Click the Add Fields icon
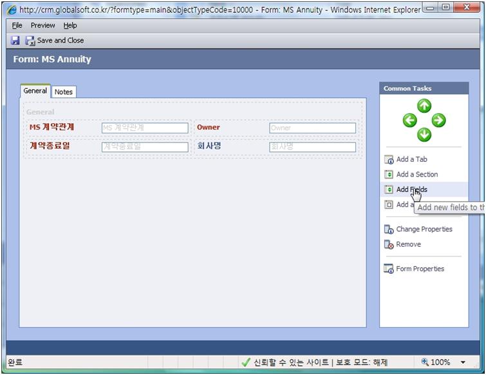Viewport: 486px width, 375px height. tap(389, 189)
